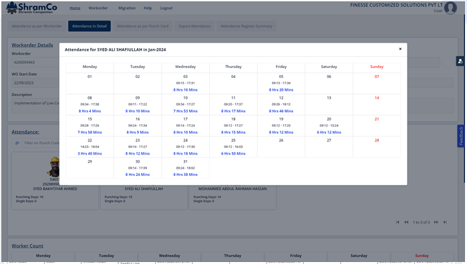The height and width of the screenshot is (264, 467).
Task: Select 3 Hrs 40 Mins on day 22
Action: point(90,153)
